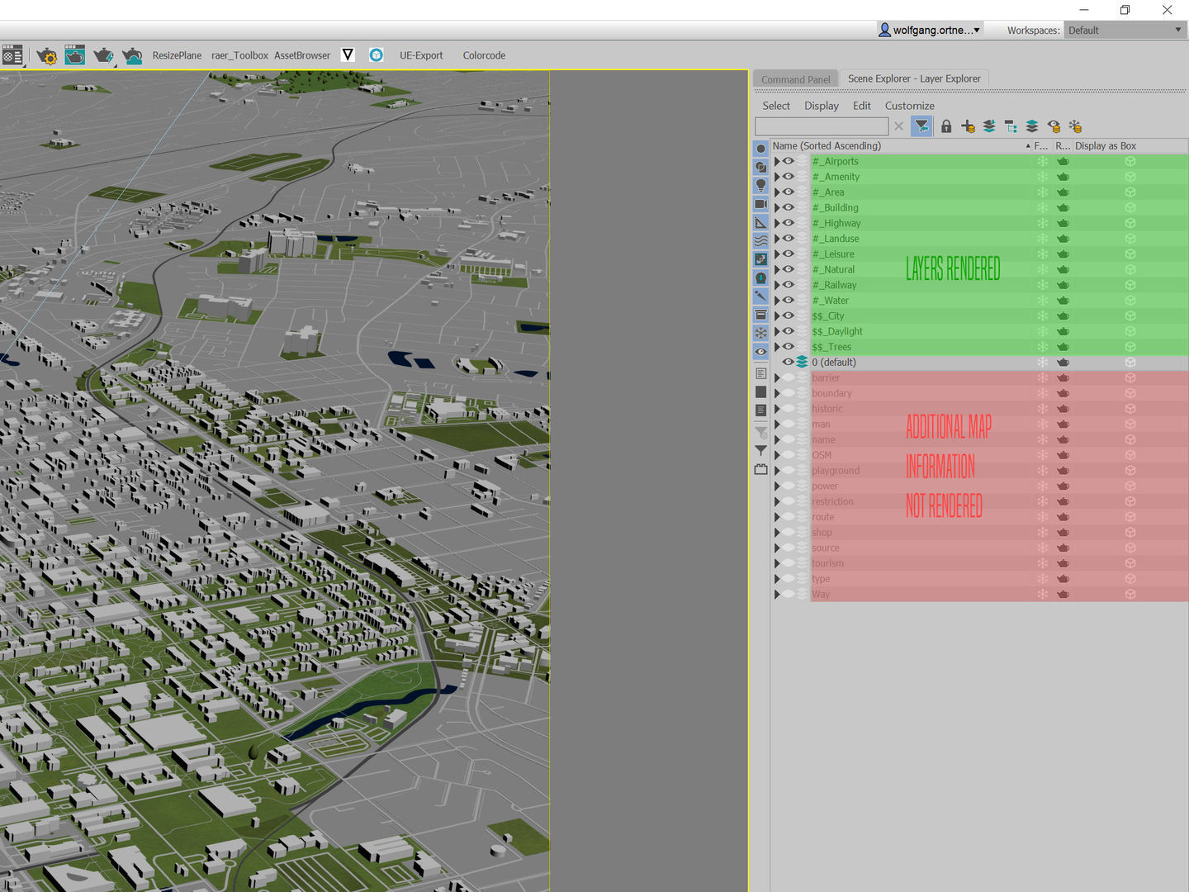Open the Customize menu
1189x892 pixels.
909,106
